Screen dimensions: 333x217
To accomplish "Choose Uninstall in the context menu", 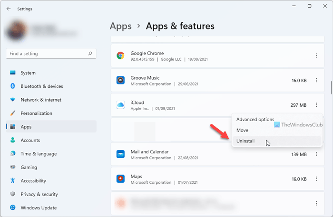I will 277,141.
